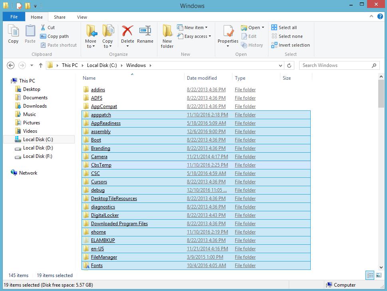This screenshot has width=387, height=291.
Task: Switch to the Home ribbon tab
Action: [36, 17]
